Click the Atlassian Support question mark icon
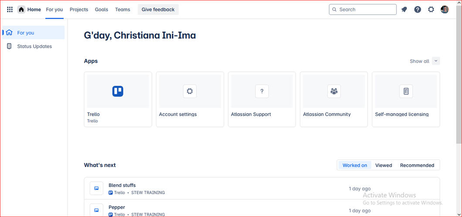Viewport: 462px width, 217px height. (262, 91)
